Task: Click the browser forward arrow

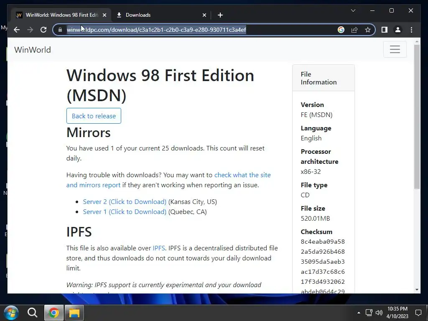Action: (x=30, y=30)
